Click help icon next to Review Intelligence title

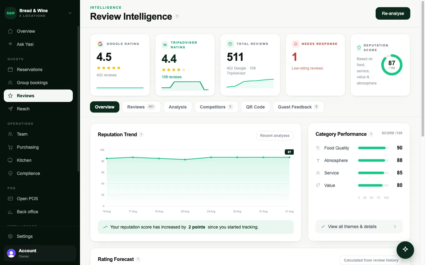point(177,17)
